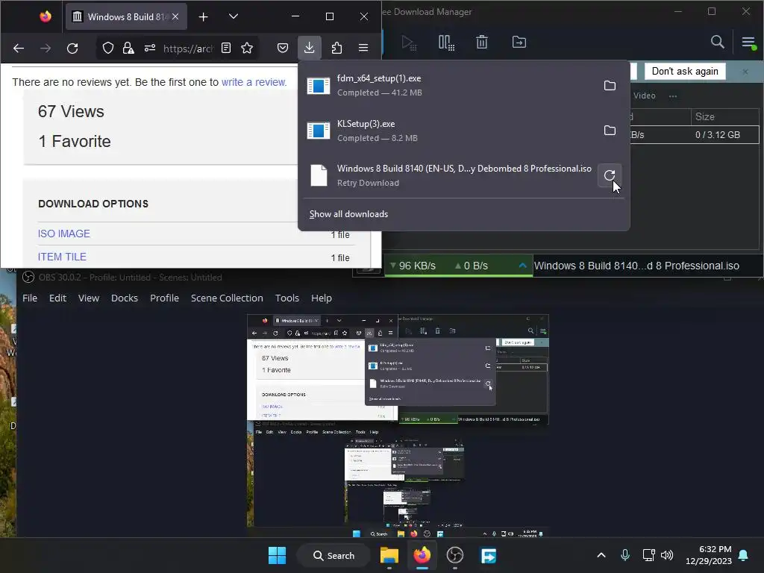Click the OBS preview canvas

click(x=398, y=425)
